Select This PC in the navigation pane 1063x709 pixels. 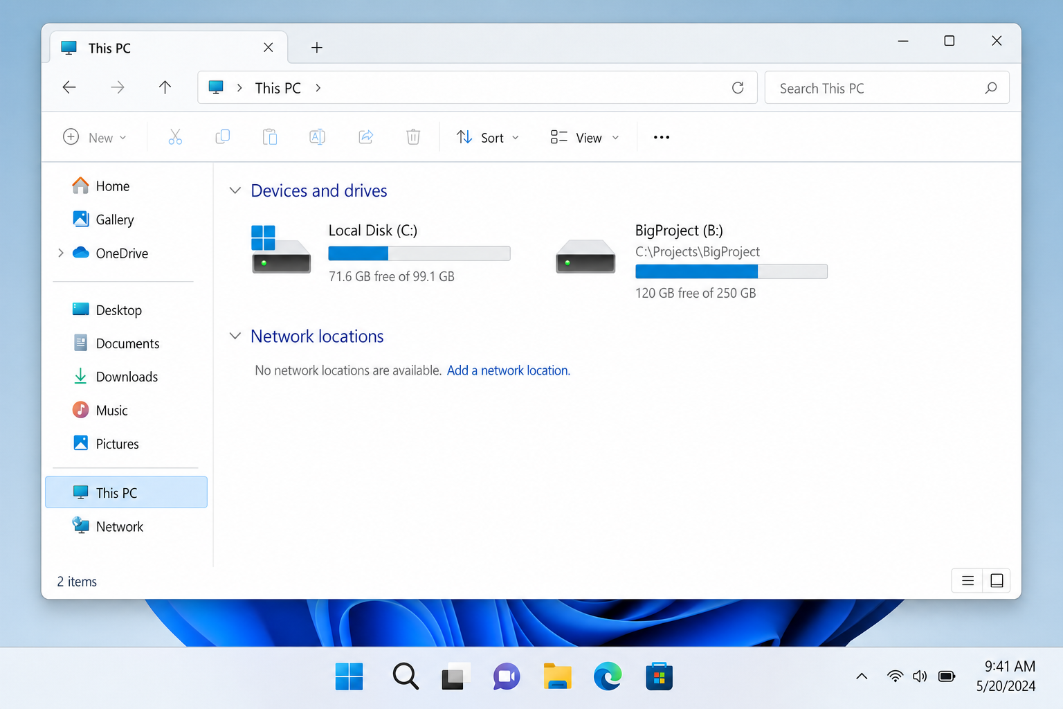click(126, 492)
